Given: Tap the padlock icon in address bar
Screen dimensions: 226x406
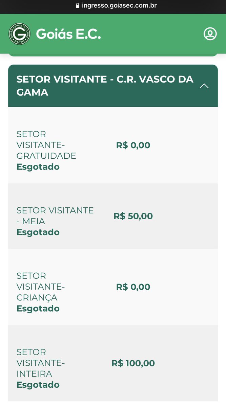Looking at the screenshot, I should pyautogui.click(x=77, y=6).
